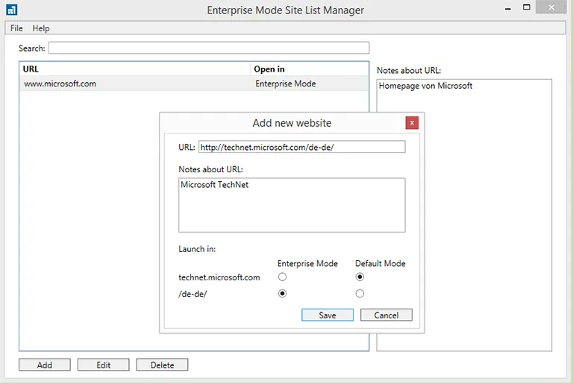Click the Add button

click(x=45, y=365)
